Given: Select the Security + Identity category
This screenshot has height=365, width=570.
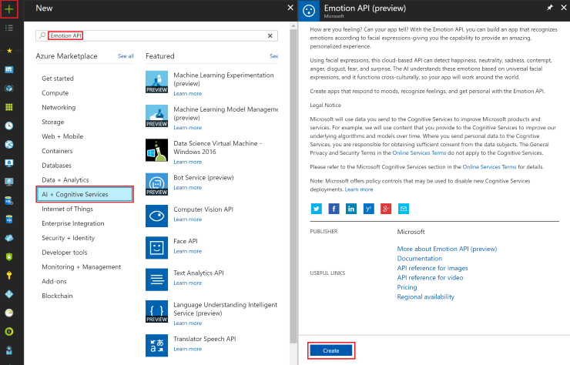Looking at the screenshot, I should [x=68, y=238].
